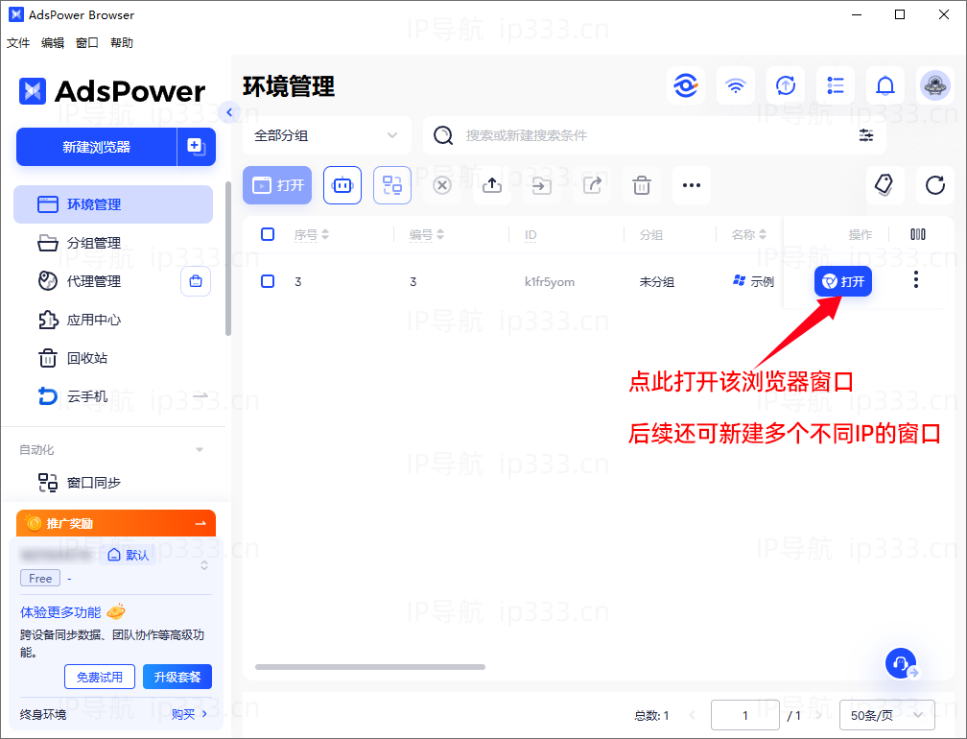Screen dimensions: 967x739
Task: Click the blue 打开 button for profile 示例
Action: (843, 281)
